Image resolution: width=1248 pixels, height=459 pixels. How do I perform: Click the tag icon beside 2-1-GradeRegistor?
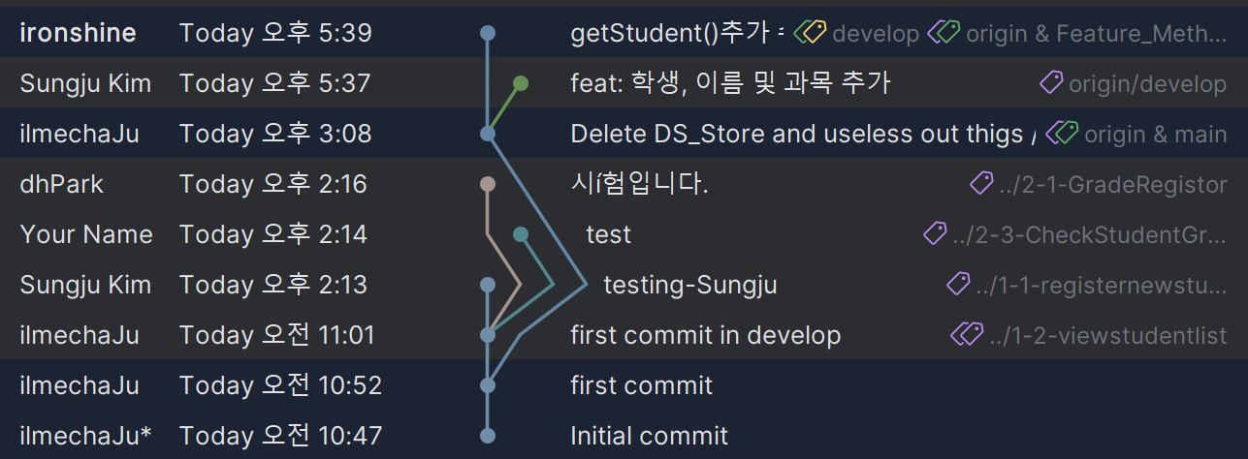[x=981, y=184]
